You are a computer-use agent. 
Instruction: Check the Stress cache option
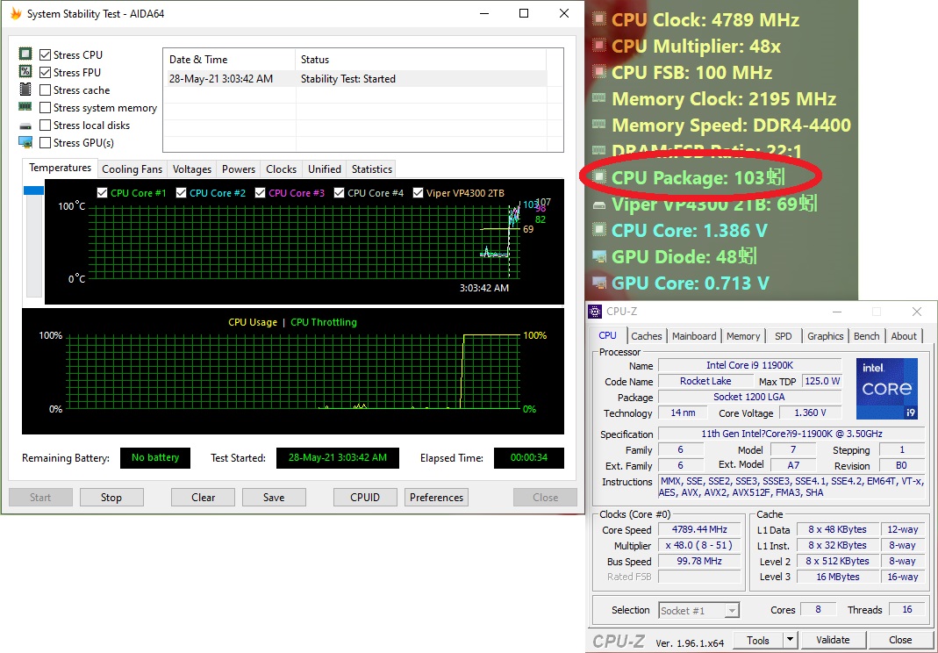[45, 90]
